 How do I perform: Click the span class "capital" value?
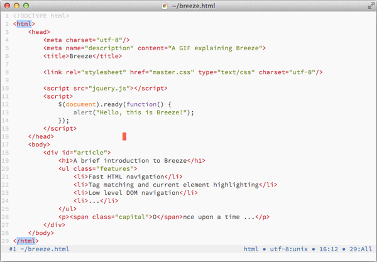132,217
